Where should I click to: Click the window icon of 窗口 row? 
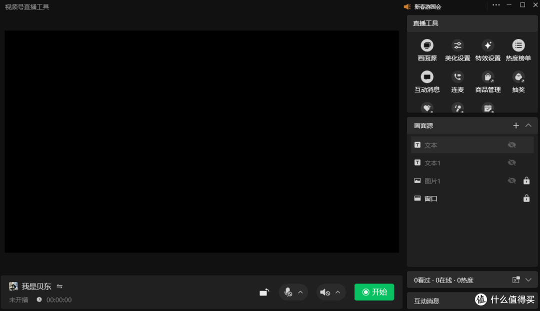(x=417, y=198)
